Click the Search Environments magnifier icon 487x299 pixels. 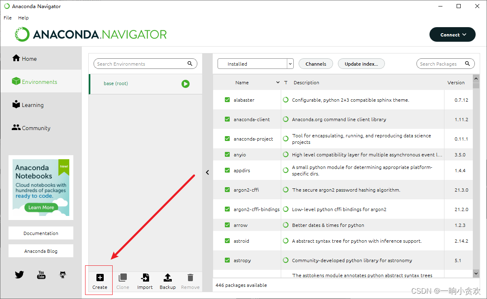point(190,64)
